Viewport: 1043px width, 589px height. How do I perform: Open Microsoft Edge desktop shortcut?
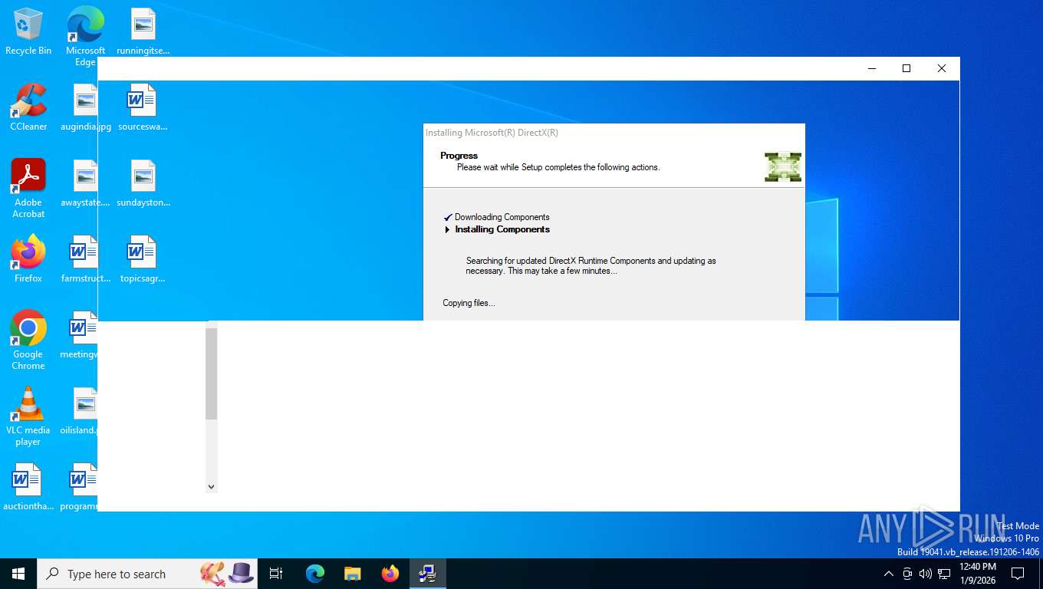point(85,36)
